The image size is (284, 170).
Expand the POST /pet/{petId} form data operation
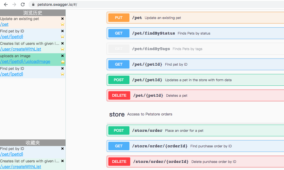[x=185, y=80]
